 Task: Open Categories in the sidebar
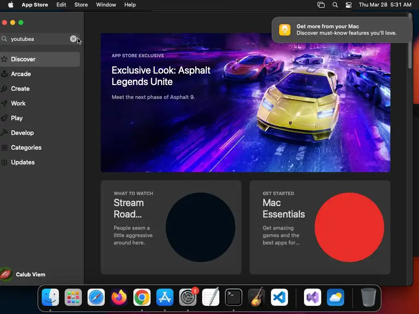click(x=40, y=147)
